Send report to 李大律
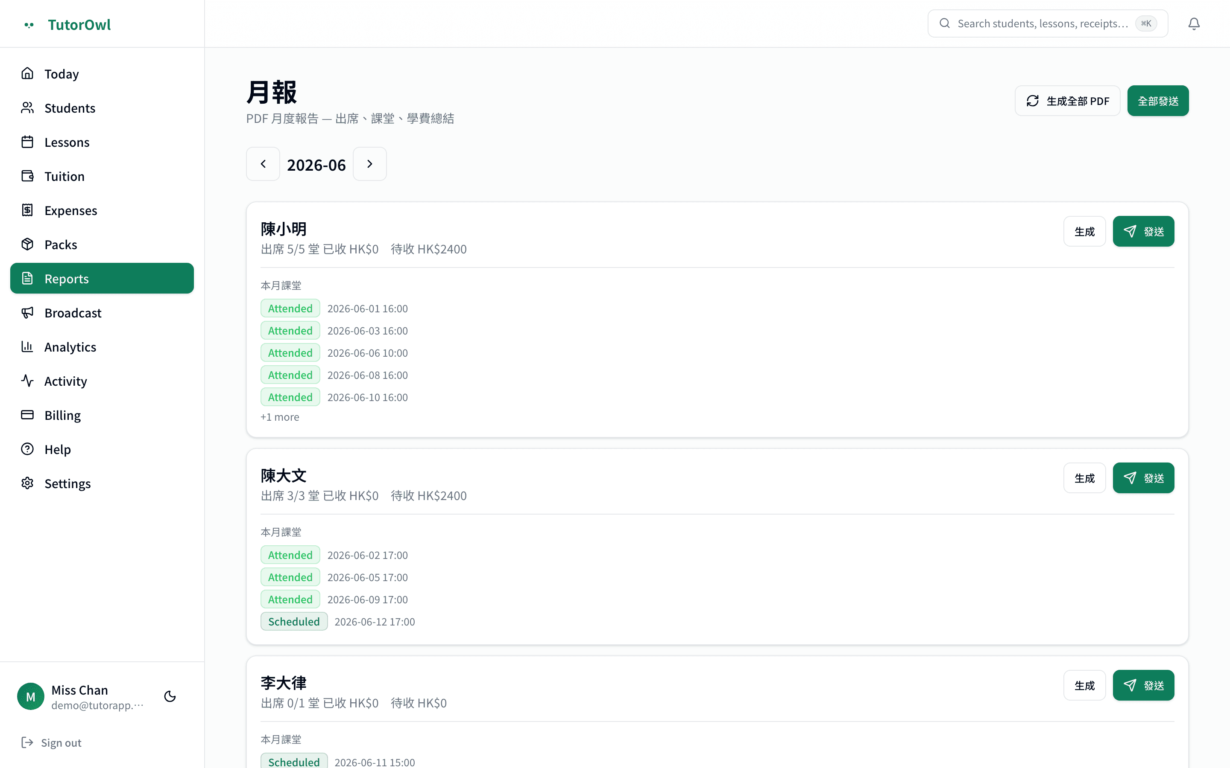 [1144, 685]
